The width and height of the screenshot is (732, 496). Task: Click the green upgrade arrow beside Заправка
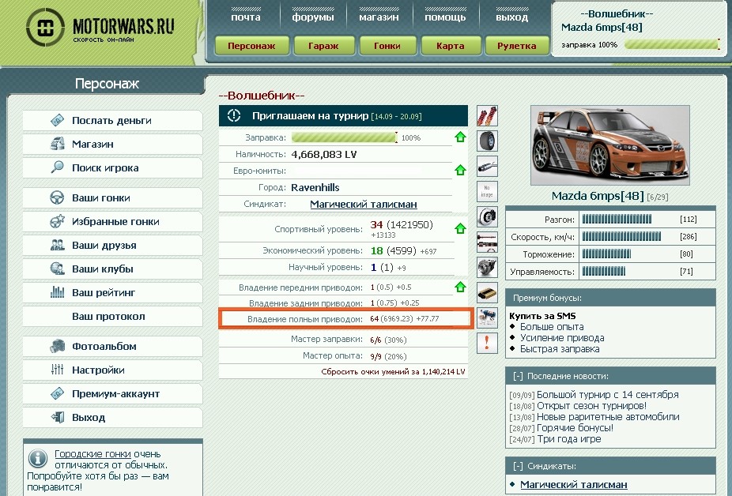coord(460,137)
